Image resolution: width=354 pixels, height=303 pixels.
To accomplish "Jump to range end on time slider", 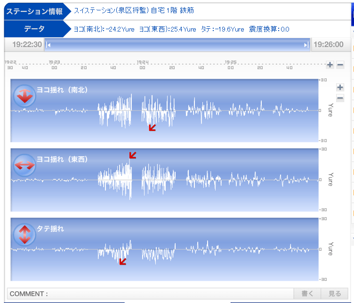I will coord(306,45).
